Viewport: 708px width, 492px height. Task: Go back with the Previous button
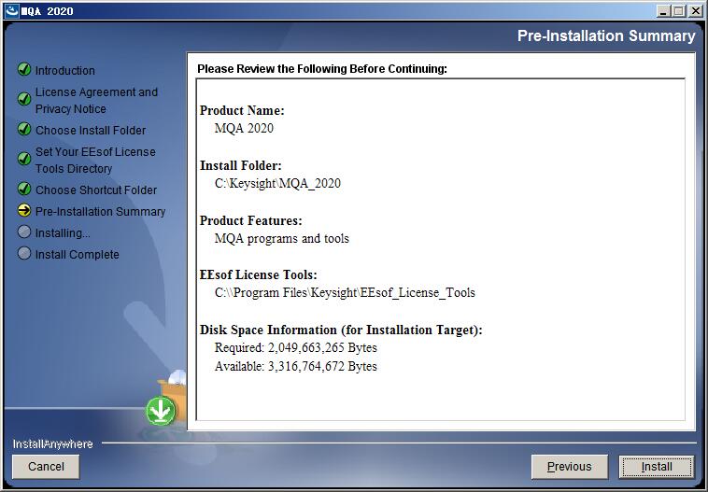point(569,466)
